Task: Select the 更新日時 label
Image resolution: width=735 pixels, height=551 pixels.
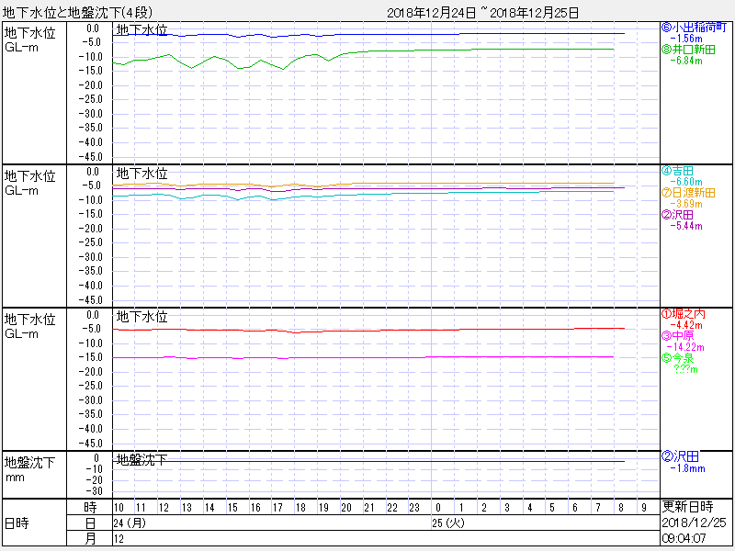Action: (687, 507)
